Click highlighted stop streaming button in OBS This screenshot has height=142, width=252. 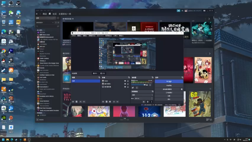[169, 81]
